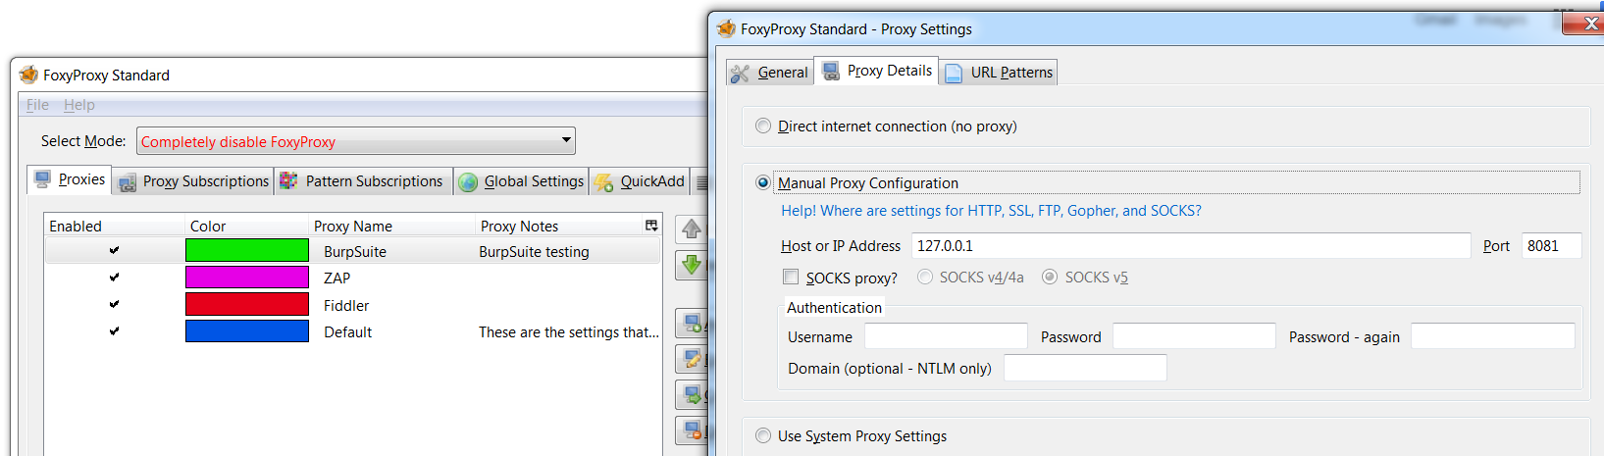Image resolution: width=1604 pixels, height=456 pixels.
Task: Open the Help menu
Action: [79, 105]
